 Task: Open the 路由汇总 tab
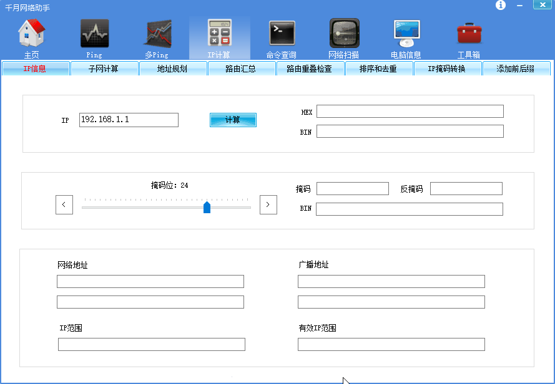pyautogui.click(x=241, y=69)
